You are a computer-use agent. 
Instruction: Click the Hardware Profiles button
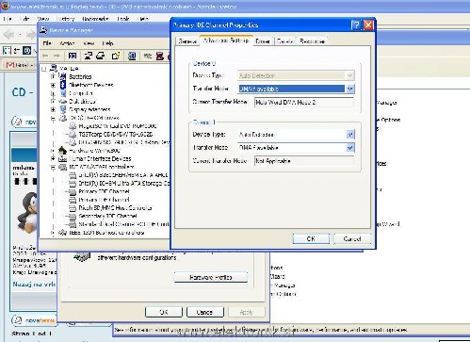[211, 277]
